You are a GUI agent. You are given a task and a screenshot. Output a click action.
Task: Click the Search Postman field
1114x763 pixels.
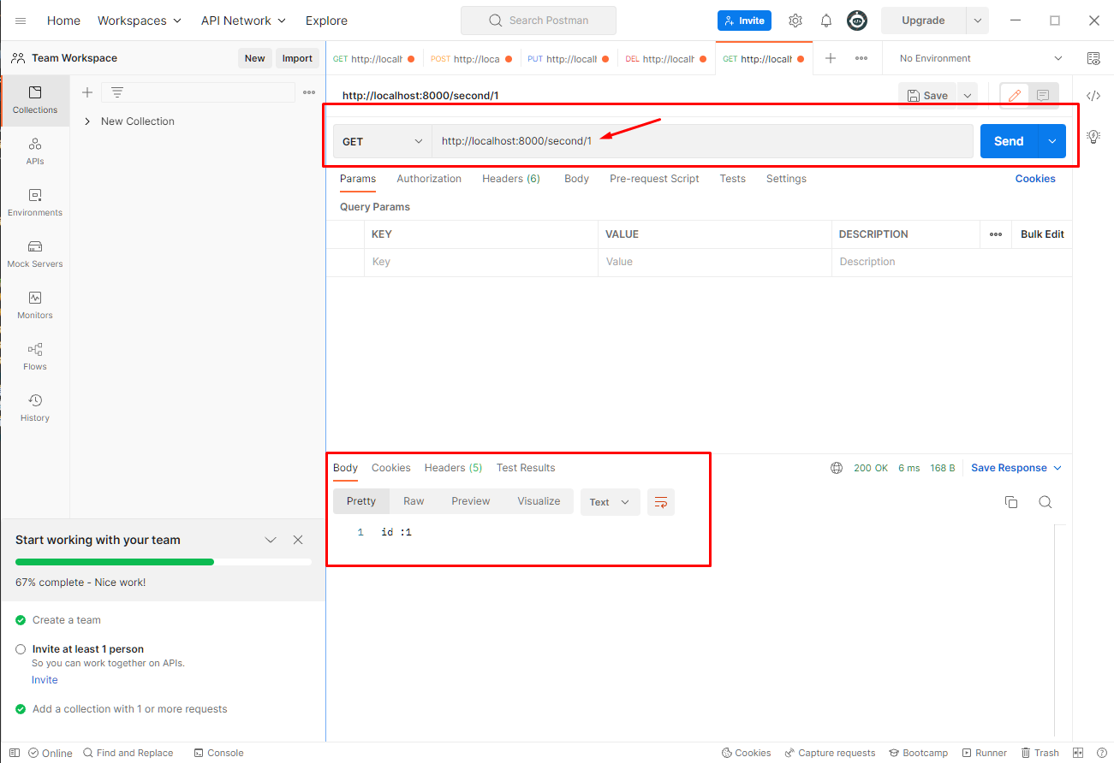pyautogui.click(x=539, y=21)
